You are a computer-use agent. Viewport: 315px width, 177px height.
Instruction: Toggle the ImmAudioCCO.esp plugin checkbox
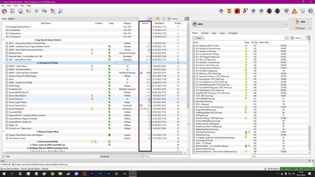pos(194,141)
